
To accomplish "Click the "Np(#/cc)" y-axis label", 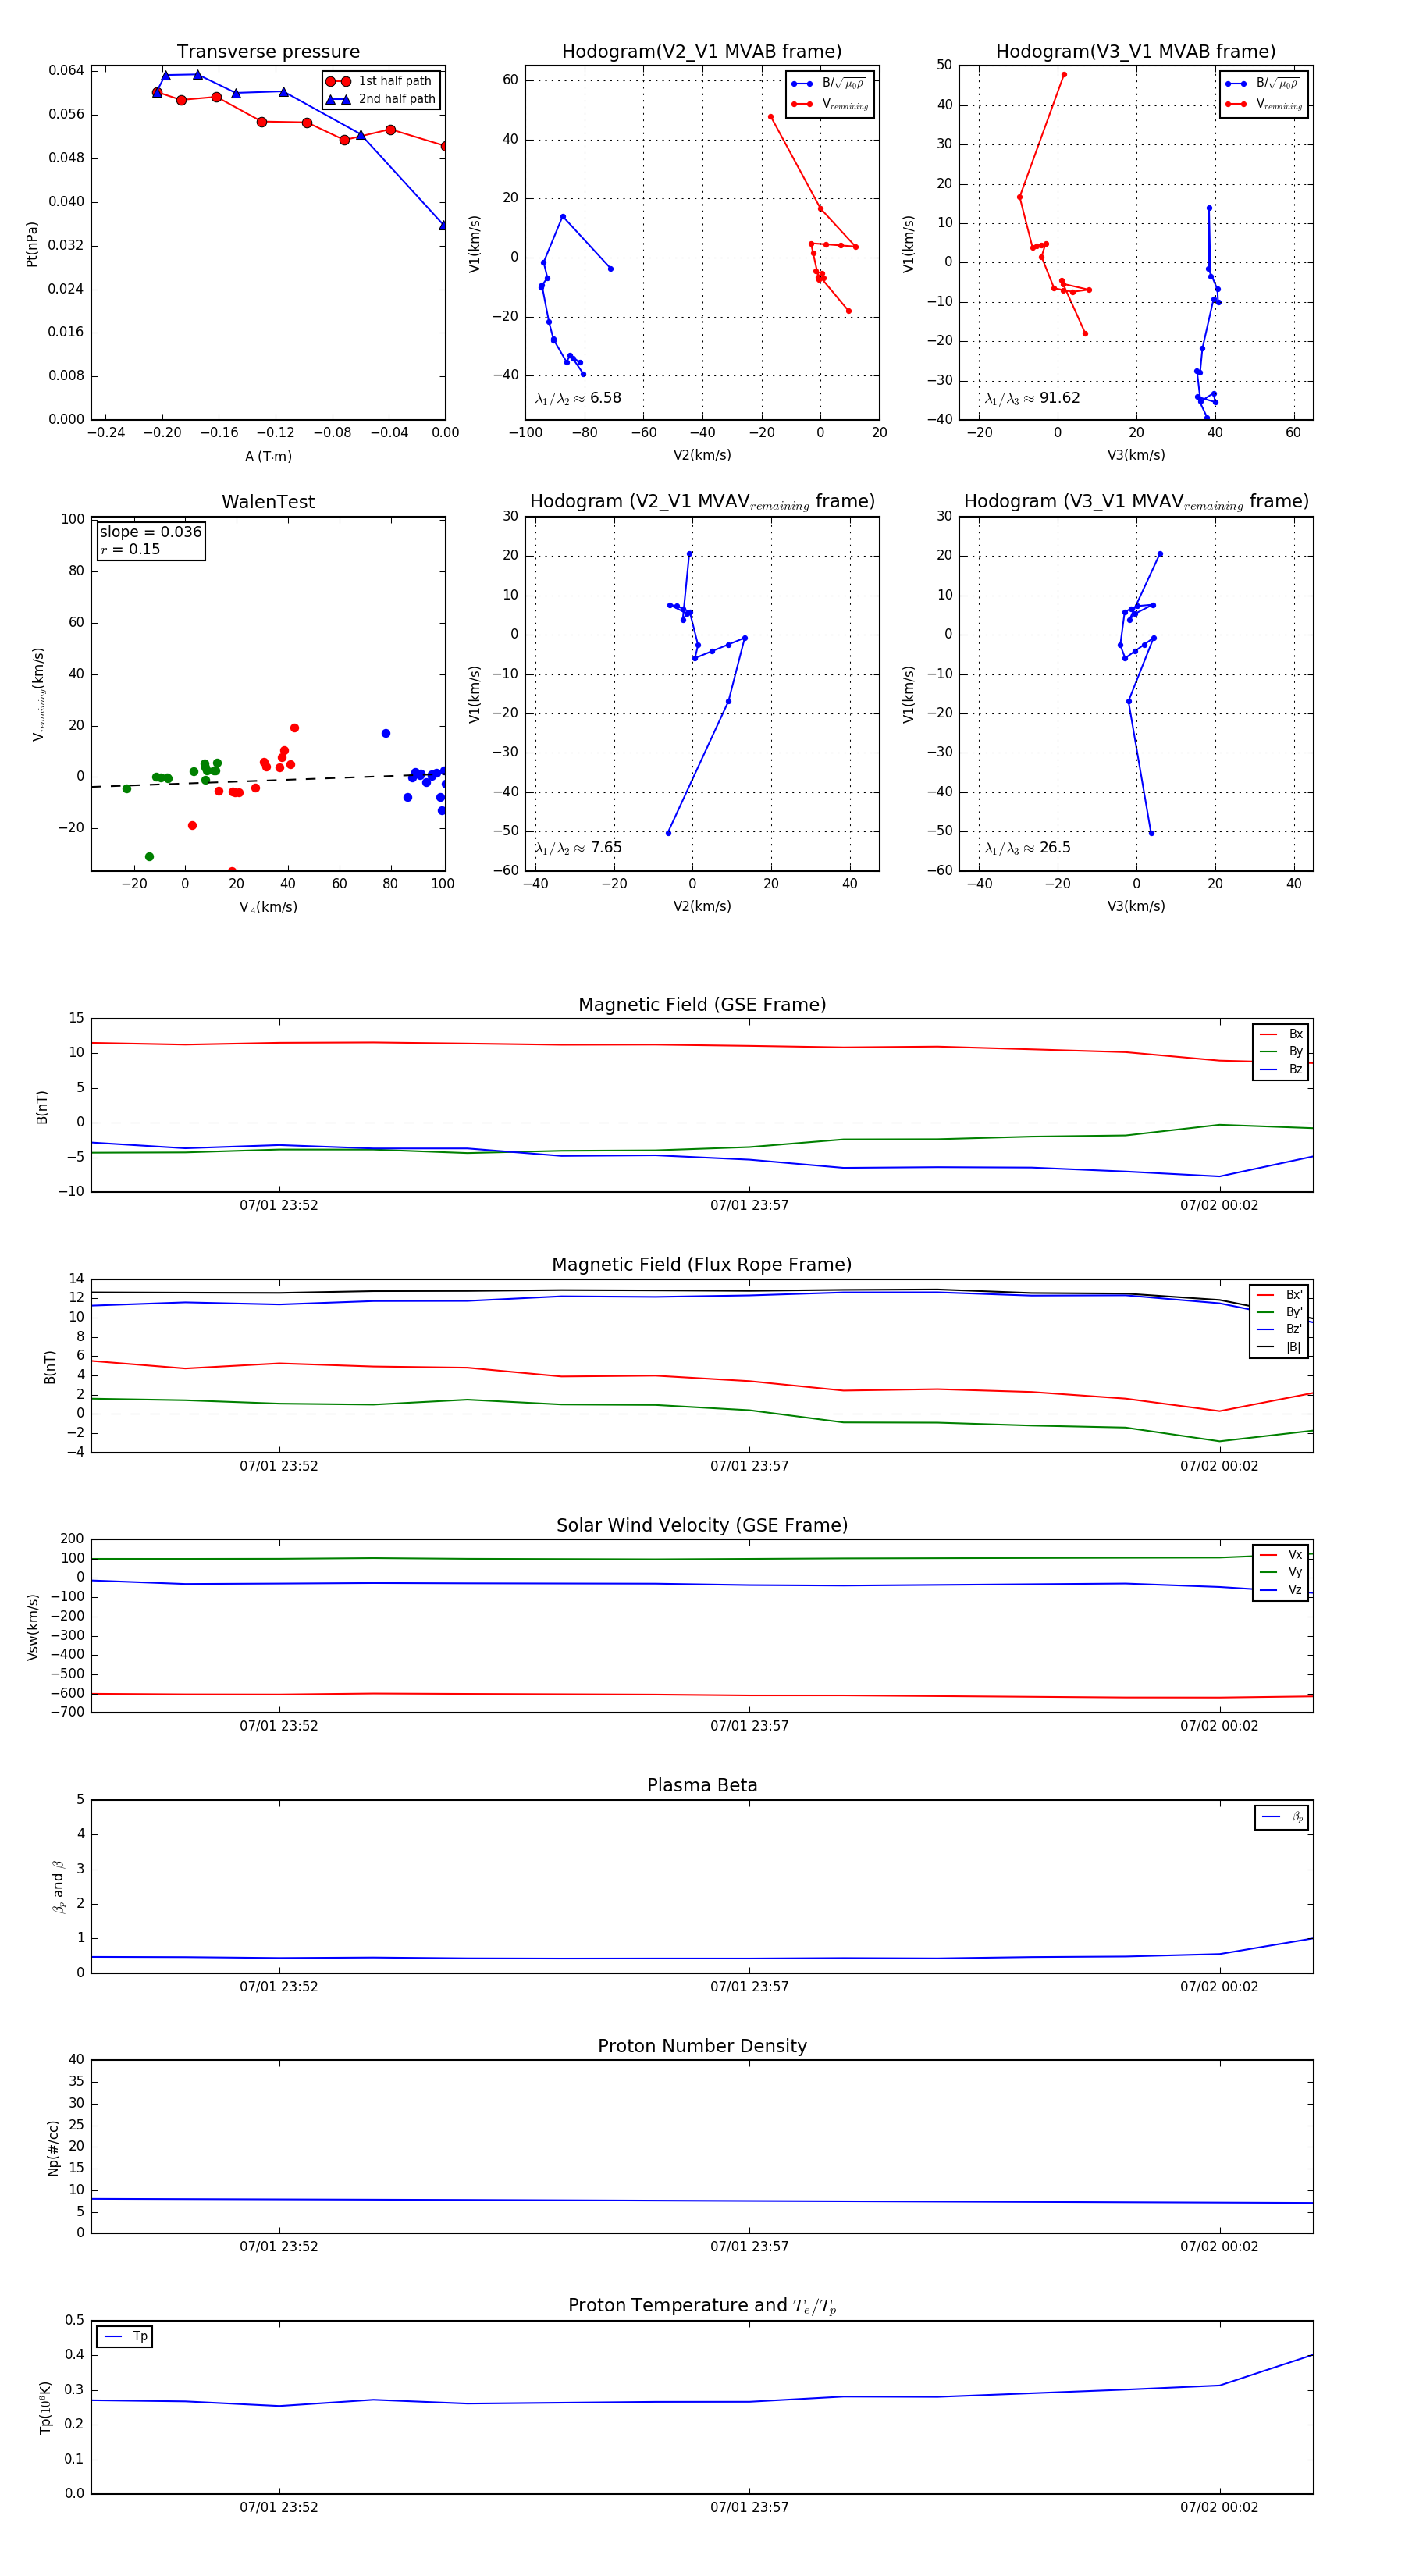I will 53,2148.
